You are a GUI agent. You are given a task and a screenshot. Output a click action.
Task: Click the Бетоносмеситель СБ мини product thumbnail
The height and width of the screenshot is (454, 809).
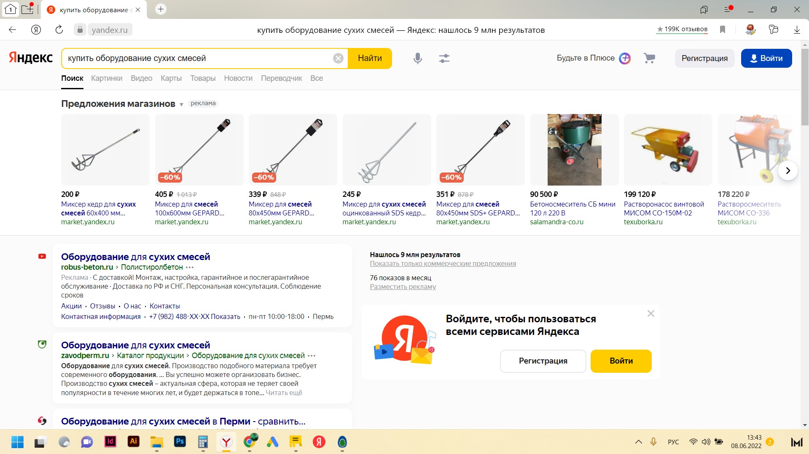(574, 150)
